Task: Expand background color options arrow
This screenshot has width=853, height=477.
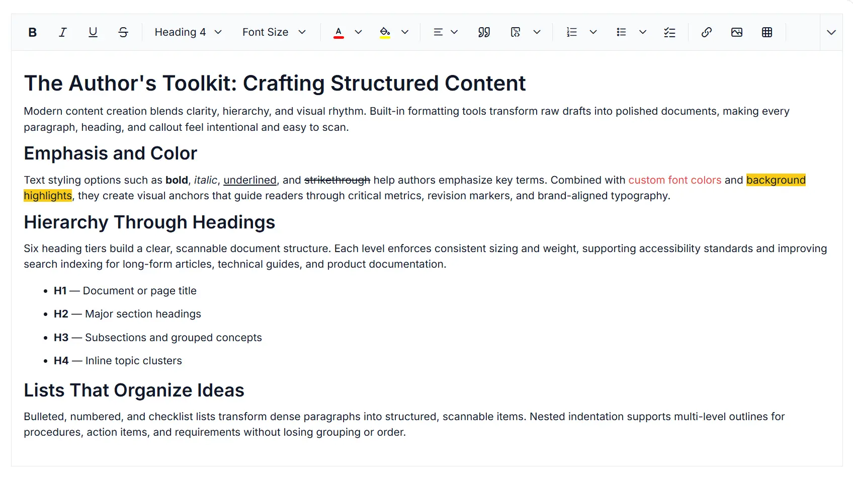Action: coord(405,32)
